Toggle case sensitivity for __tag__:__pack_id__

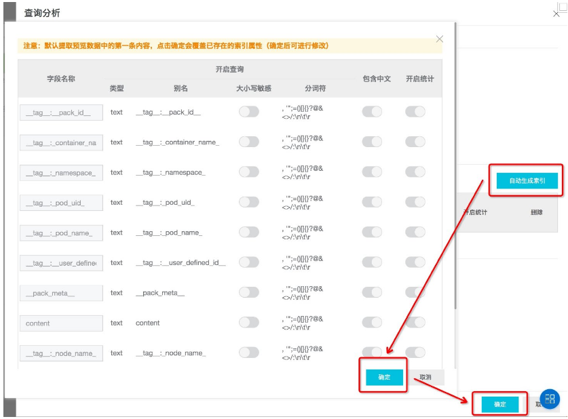(x=249, y=111)
